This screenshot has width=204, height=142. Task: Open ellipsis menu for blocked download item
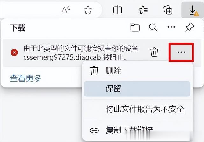[x=181, y=52]
